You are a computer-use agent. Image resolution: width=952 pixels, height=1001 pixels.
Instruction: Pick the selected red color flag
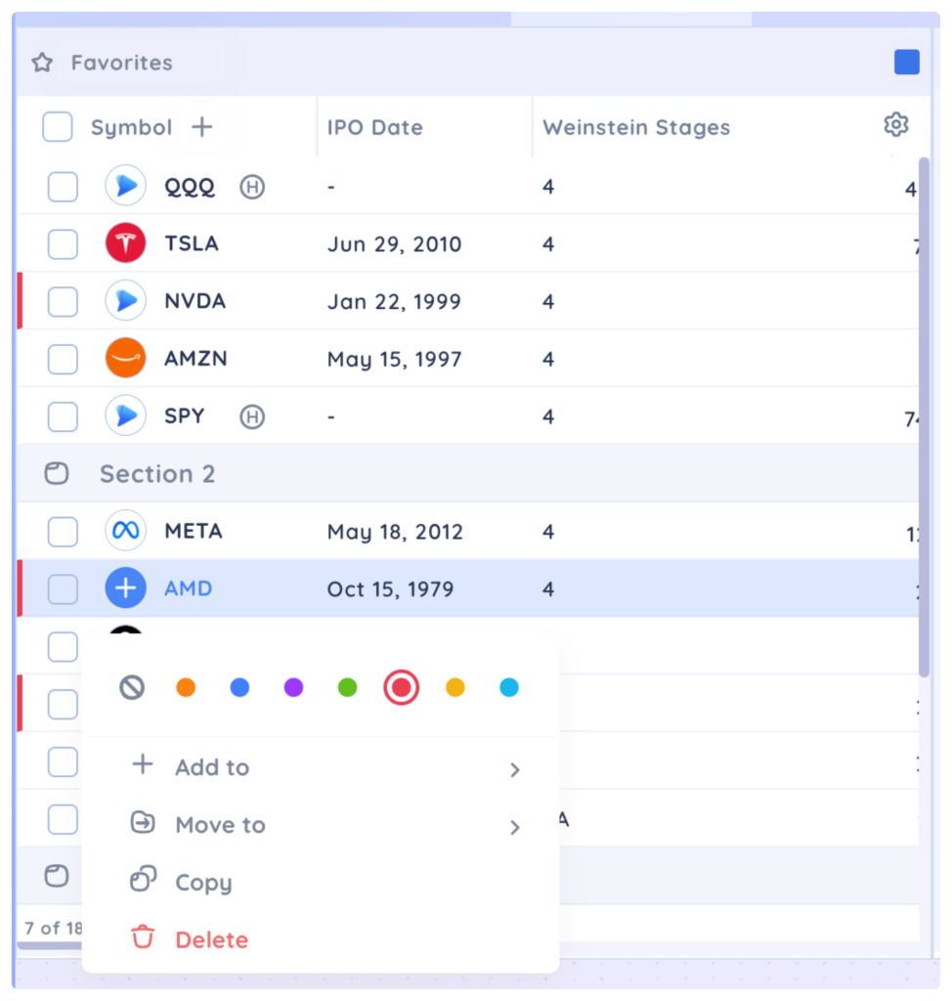[401, 687]
